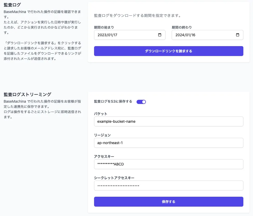The image size is (253, 216).
Task: Click the シークレットアクセスキー password field
Action: click(169, 186)
